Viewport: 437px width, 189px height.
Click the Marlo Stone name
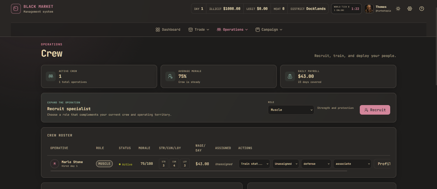[x=72, y=162]
